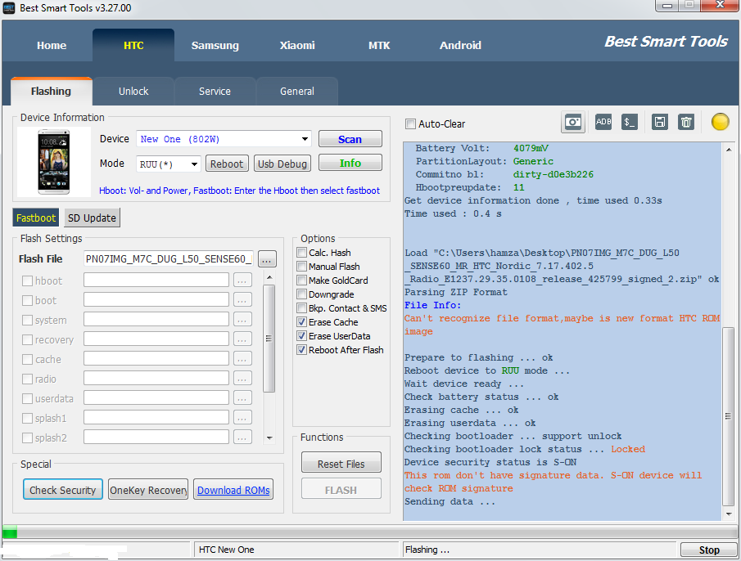Click the Scan button

tap(350, 139)
